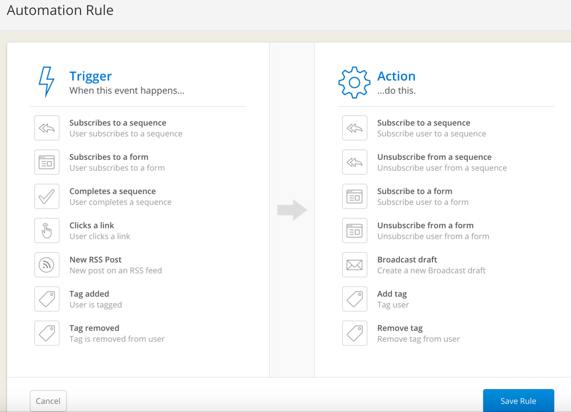The image size is (571, 412).
Task: Select the "Clicks a link" trigger label
Action: (92, 225)
